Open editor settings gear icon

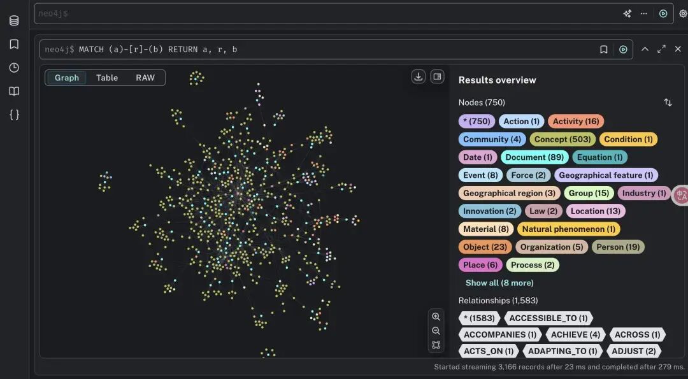coord(683,13)
